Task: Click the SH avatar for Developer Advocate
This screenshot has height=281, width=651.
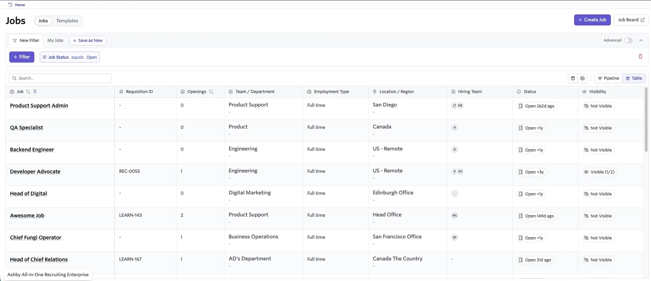Action: point(460,171)
